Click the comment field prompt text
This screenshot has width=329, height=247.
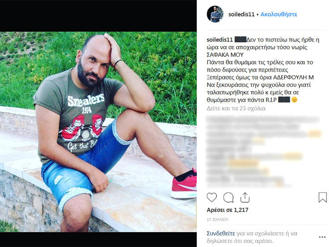click(252, 237)
